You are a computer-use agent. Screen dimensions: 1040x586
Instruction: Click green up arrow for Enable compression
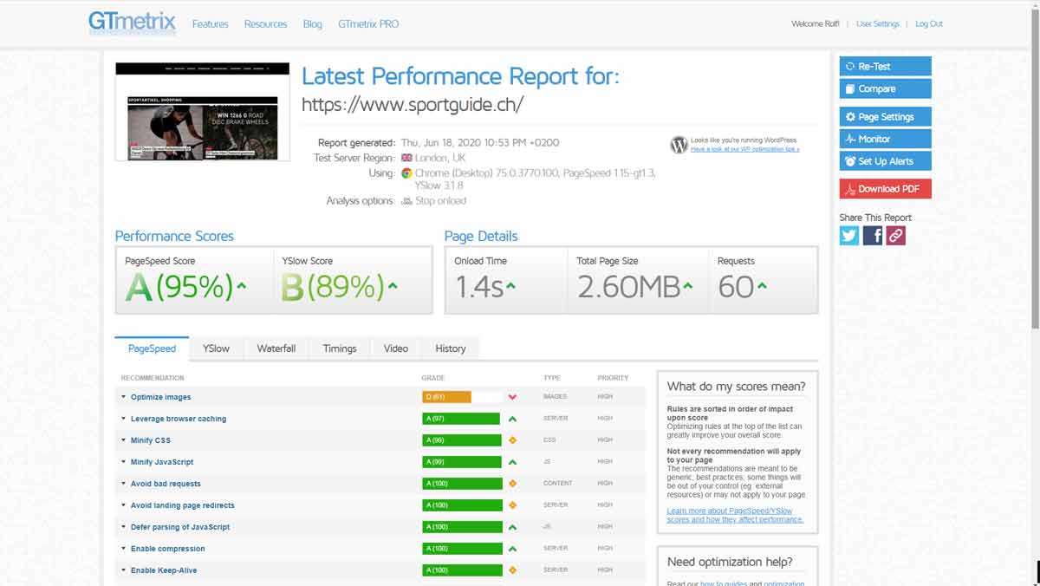[512, 549]
